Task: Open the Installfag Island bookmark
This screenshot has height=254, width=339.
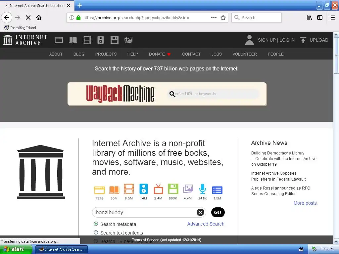Action: pyautogui.click(x=20, y=28)
